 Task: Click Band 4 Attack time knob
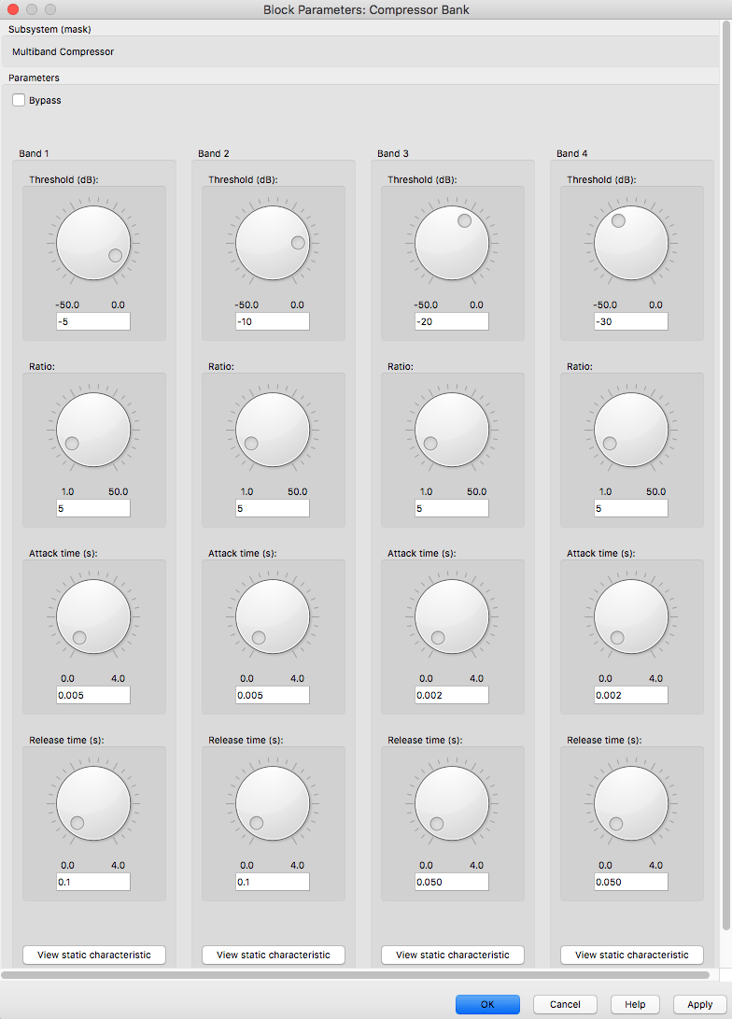pyautogui.click(x=631, y=616)
